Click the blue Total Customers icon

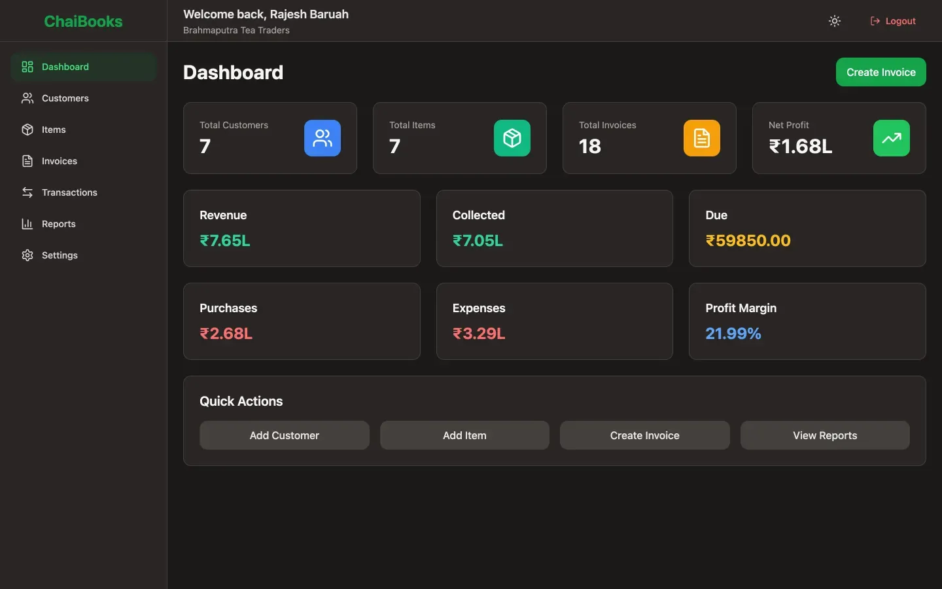click(323, 138)
